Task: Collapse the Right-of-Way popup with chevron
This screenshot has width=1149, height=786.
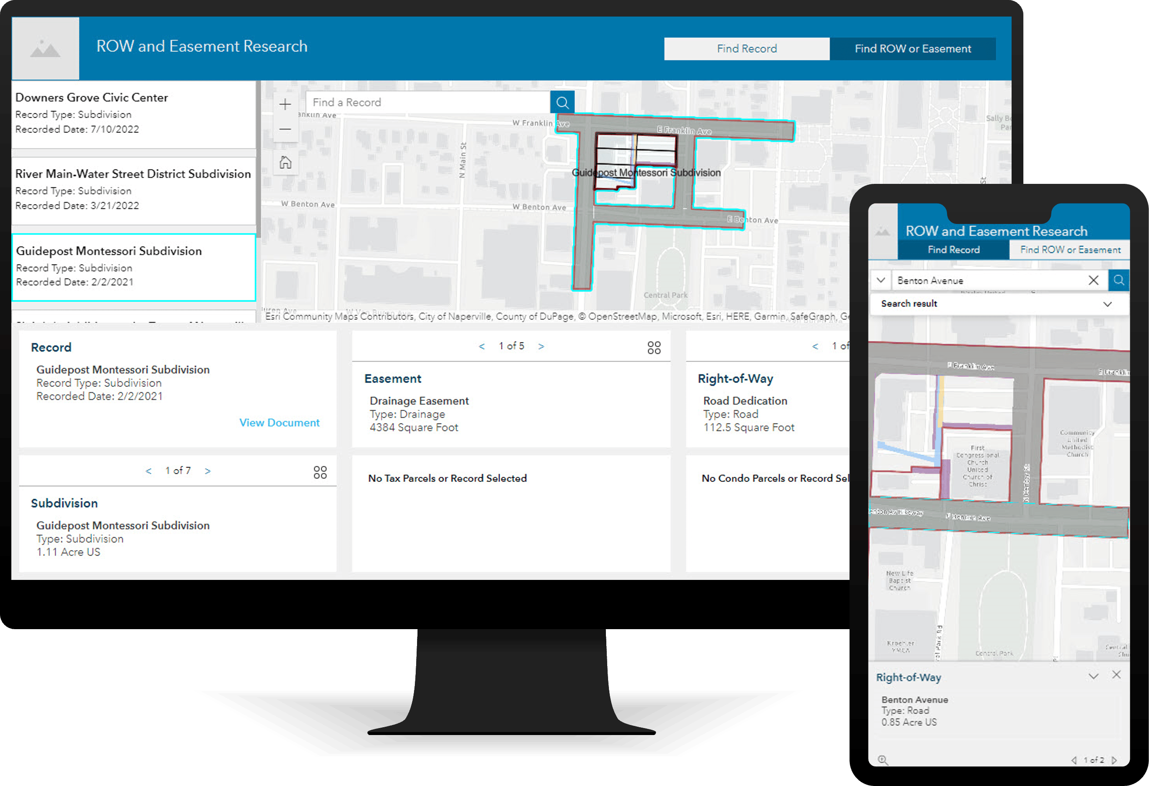Action: coord(1093,676)
